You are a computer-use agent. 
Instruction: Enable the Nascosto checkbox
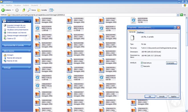(x=142, y=66)
